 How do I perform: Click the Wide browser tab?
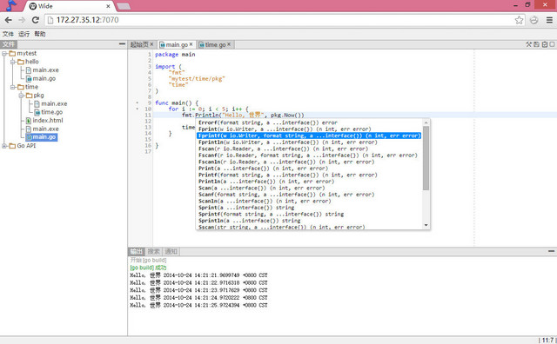[x=70, y=6]
